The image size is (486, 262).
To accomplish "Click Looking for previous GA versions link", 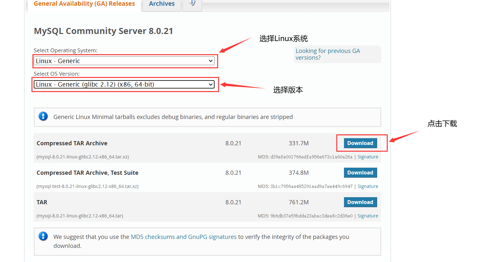I will 328,54.
